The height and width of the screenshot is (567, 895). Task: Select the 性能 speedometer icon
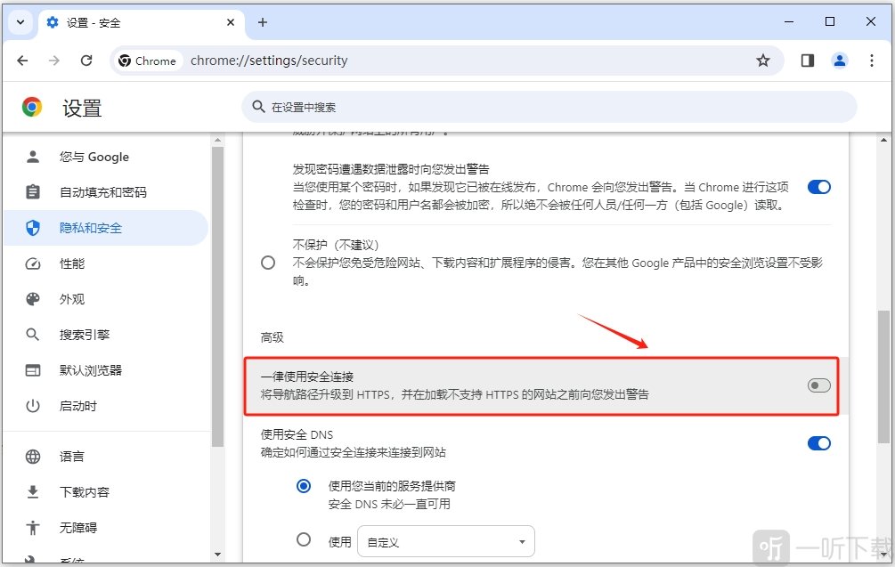click(x=31, y=263)
